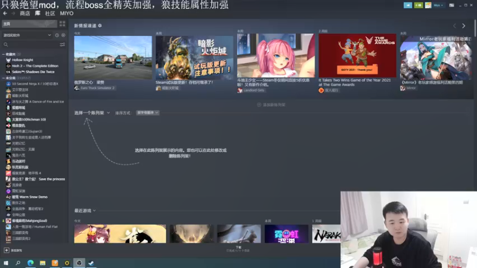Select the 主页 Home button
This screenshot has height=268, width=477.
(x=29, y=24)
